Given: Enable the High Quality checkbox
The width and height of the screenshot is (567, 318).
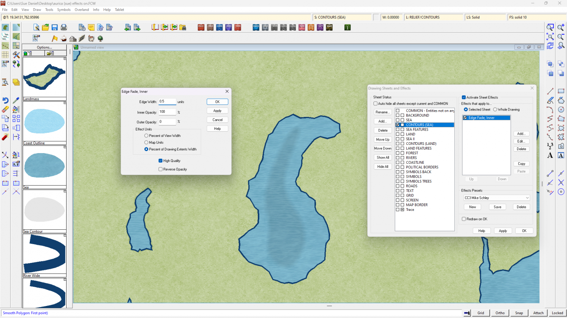Looking at the screenshot, I should [x=161, y=161].
